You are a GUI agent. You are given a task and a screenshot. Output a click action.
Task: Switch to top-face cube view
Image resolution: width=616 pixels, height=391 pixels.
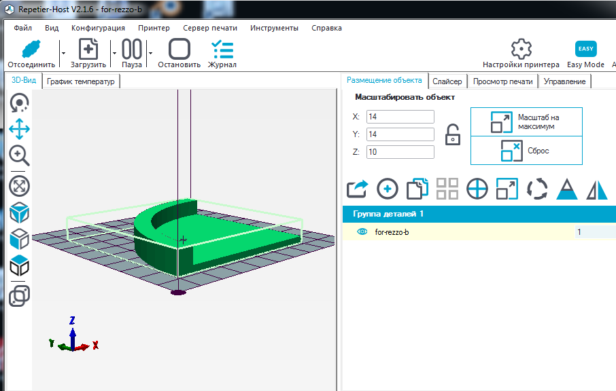click(x=19, y=265)
